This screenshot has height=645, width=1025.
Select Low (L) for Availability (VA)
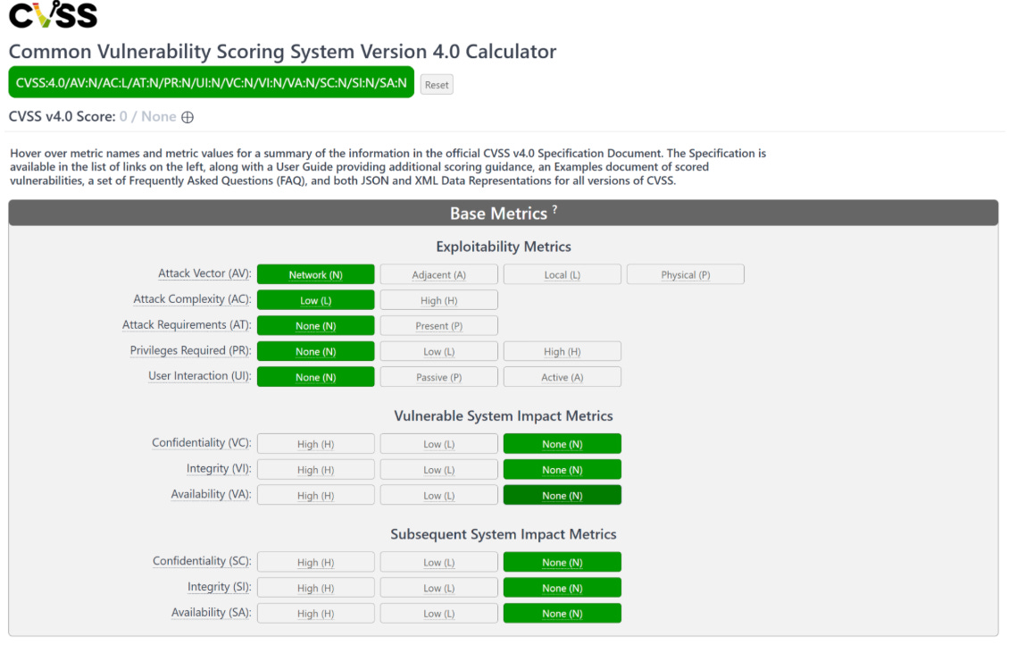[x=438, y=495]
